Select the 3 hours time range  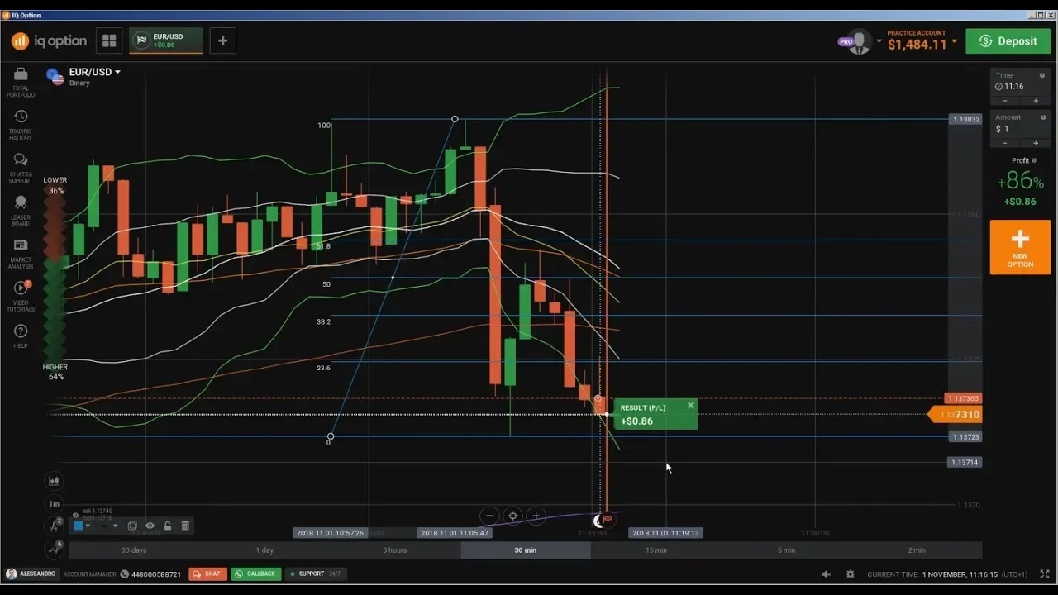pos(395,550)
